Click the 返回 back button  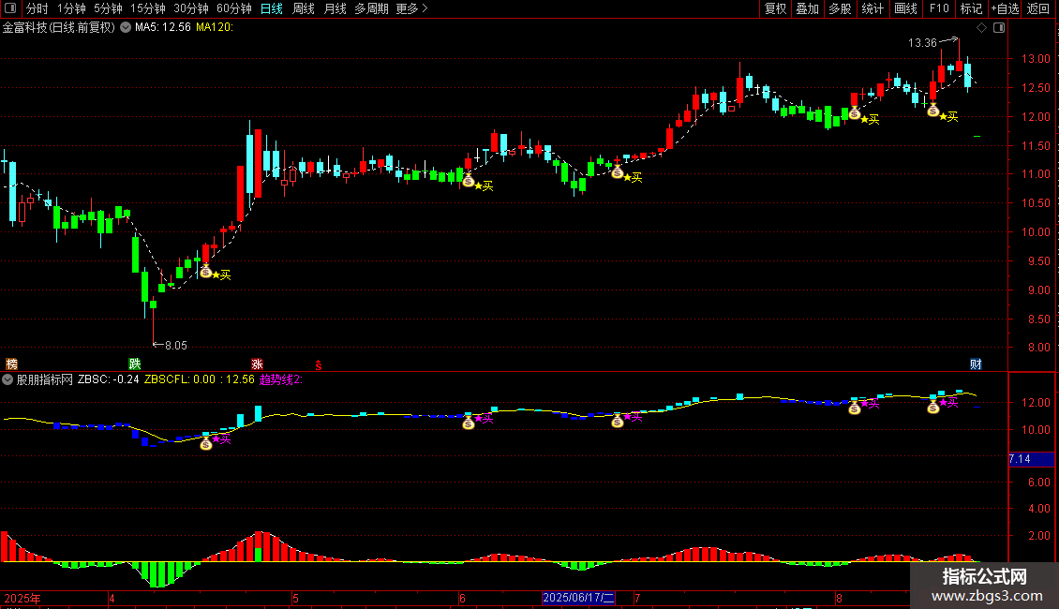(x=1038, y=8)
